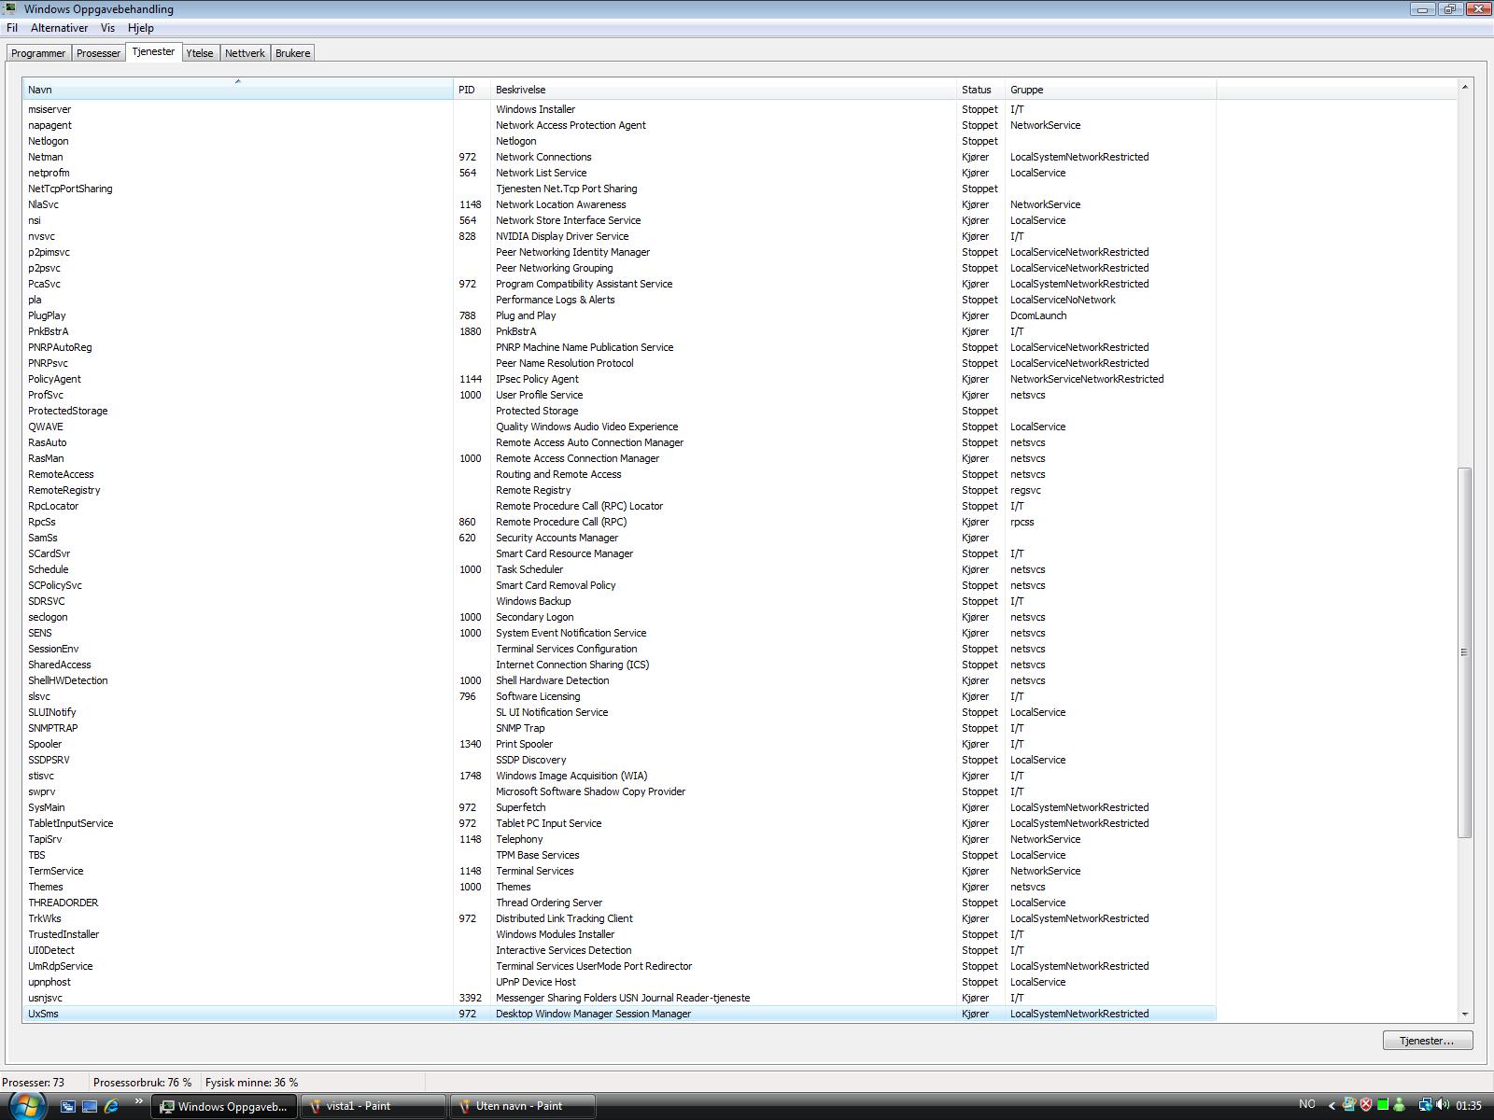Sort by the Status column header
This screenshot has height=1120, width=1494.
(x=981, y=90)
